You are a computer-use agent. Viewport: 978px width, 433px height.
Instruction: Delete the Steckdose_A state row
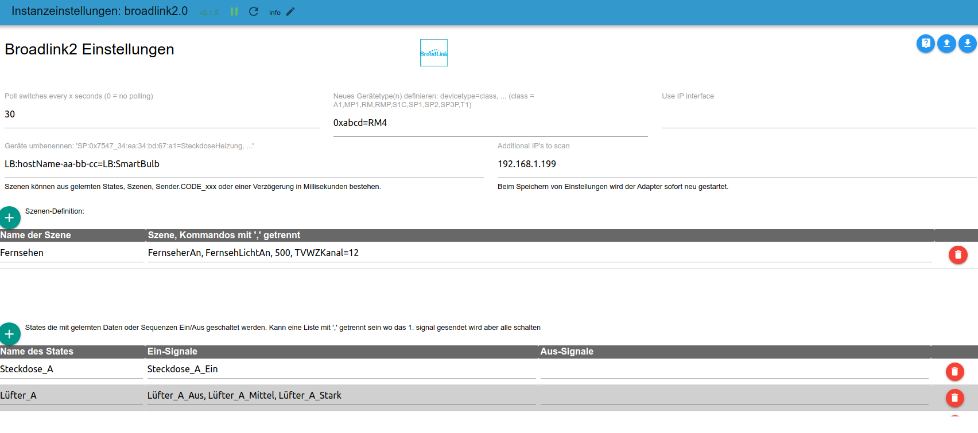[955, 372]
